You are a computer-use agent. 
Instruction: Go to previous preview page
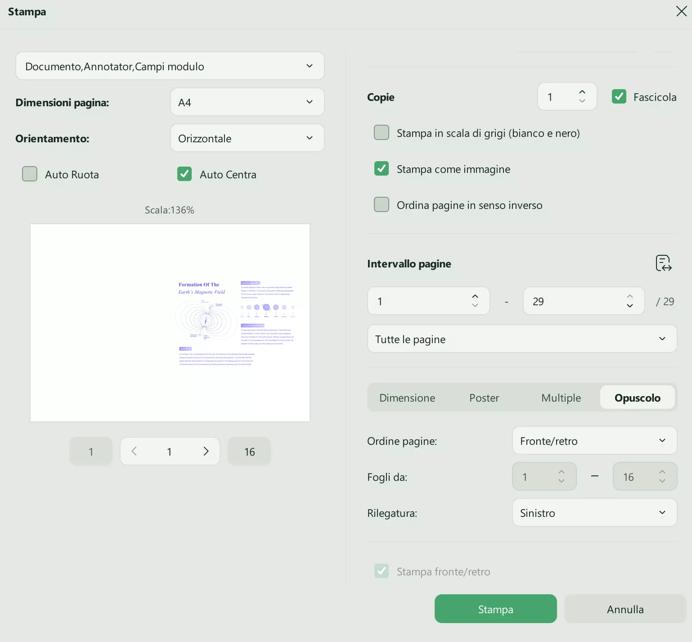click(x=134, y=451)
